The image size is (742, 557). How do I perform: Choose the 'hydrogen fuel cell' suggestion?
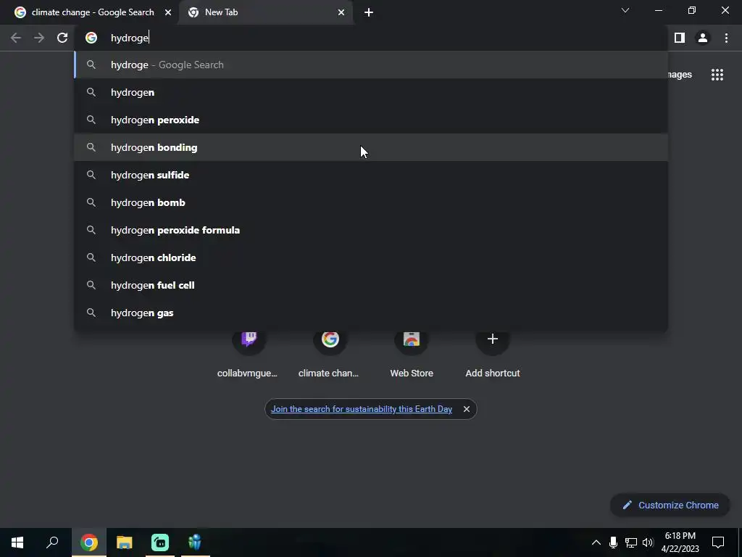coord(371,285)
